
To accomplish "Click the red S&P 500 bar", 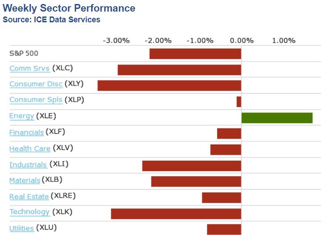I will click(x=195, y=54).
